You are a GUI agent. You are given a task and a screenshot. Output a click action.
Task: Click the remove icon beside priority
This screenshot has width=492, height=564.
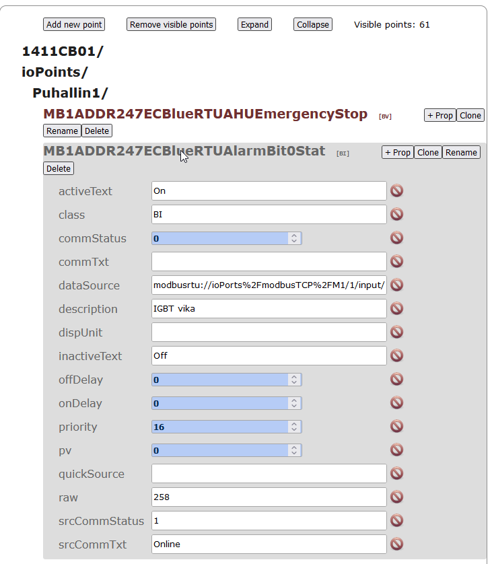point(397,426)
